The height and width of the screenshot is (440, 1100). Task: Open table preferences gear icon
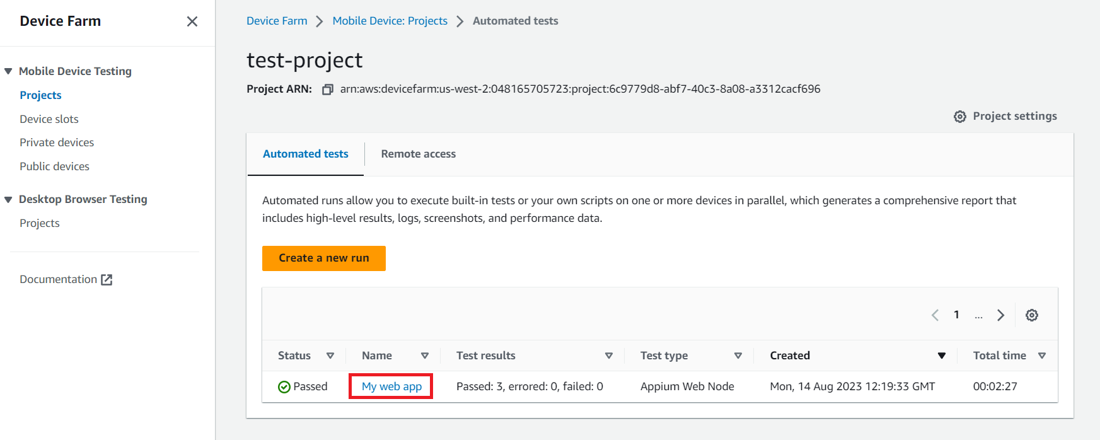pos(1031,315)
